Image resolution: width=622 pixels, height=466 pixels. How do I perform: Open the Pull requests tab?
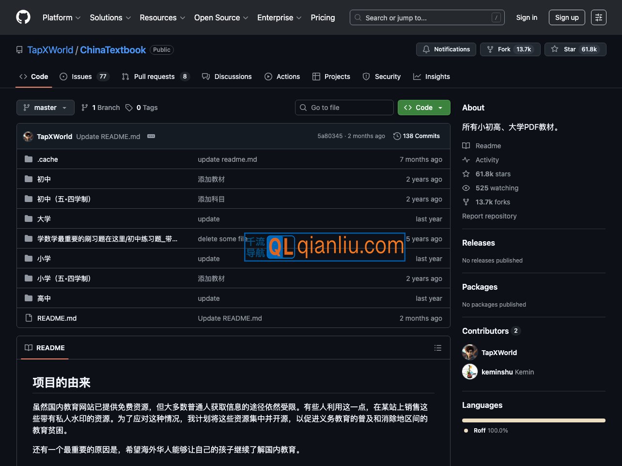click(154, 77)
